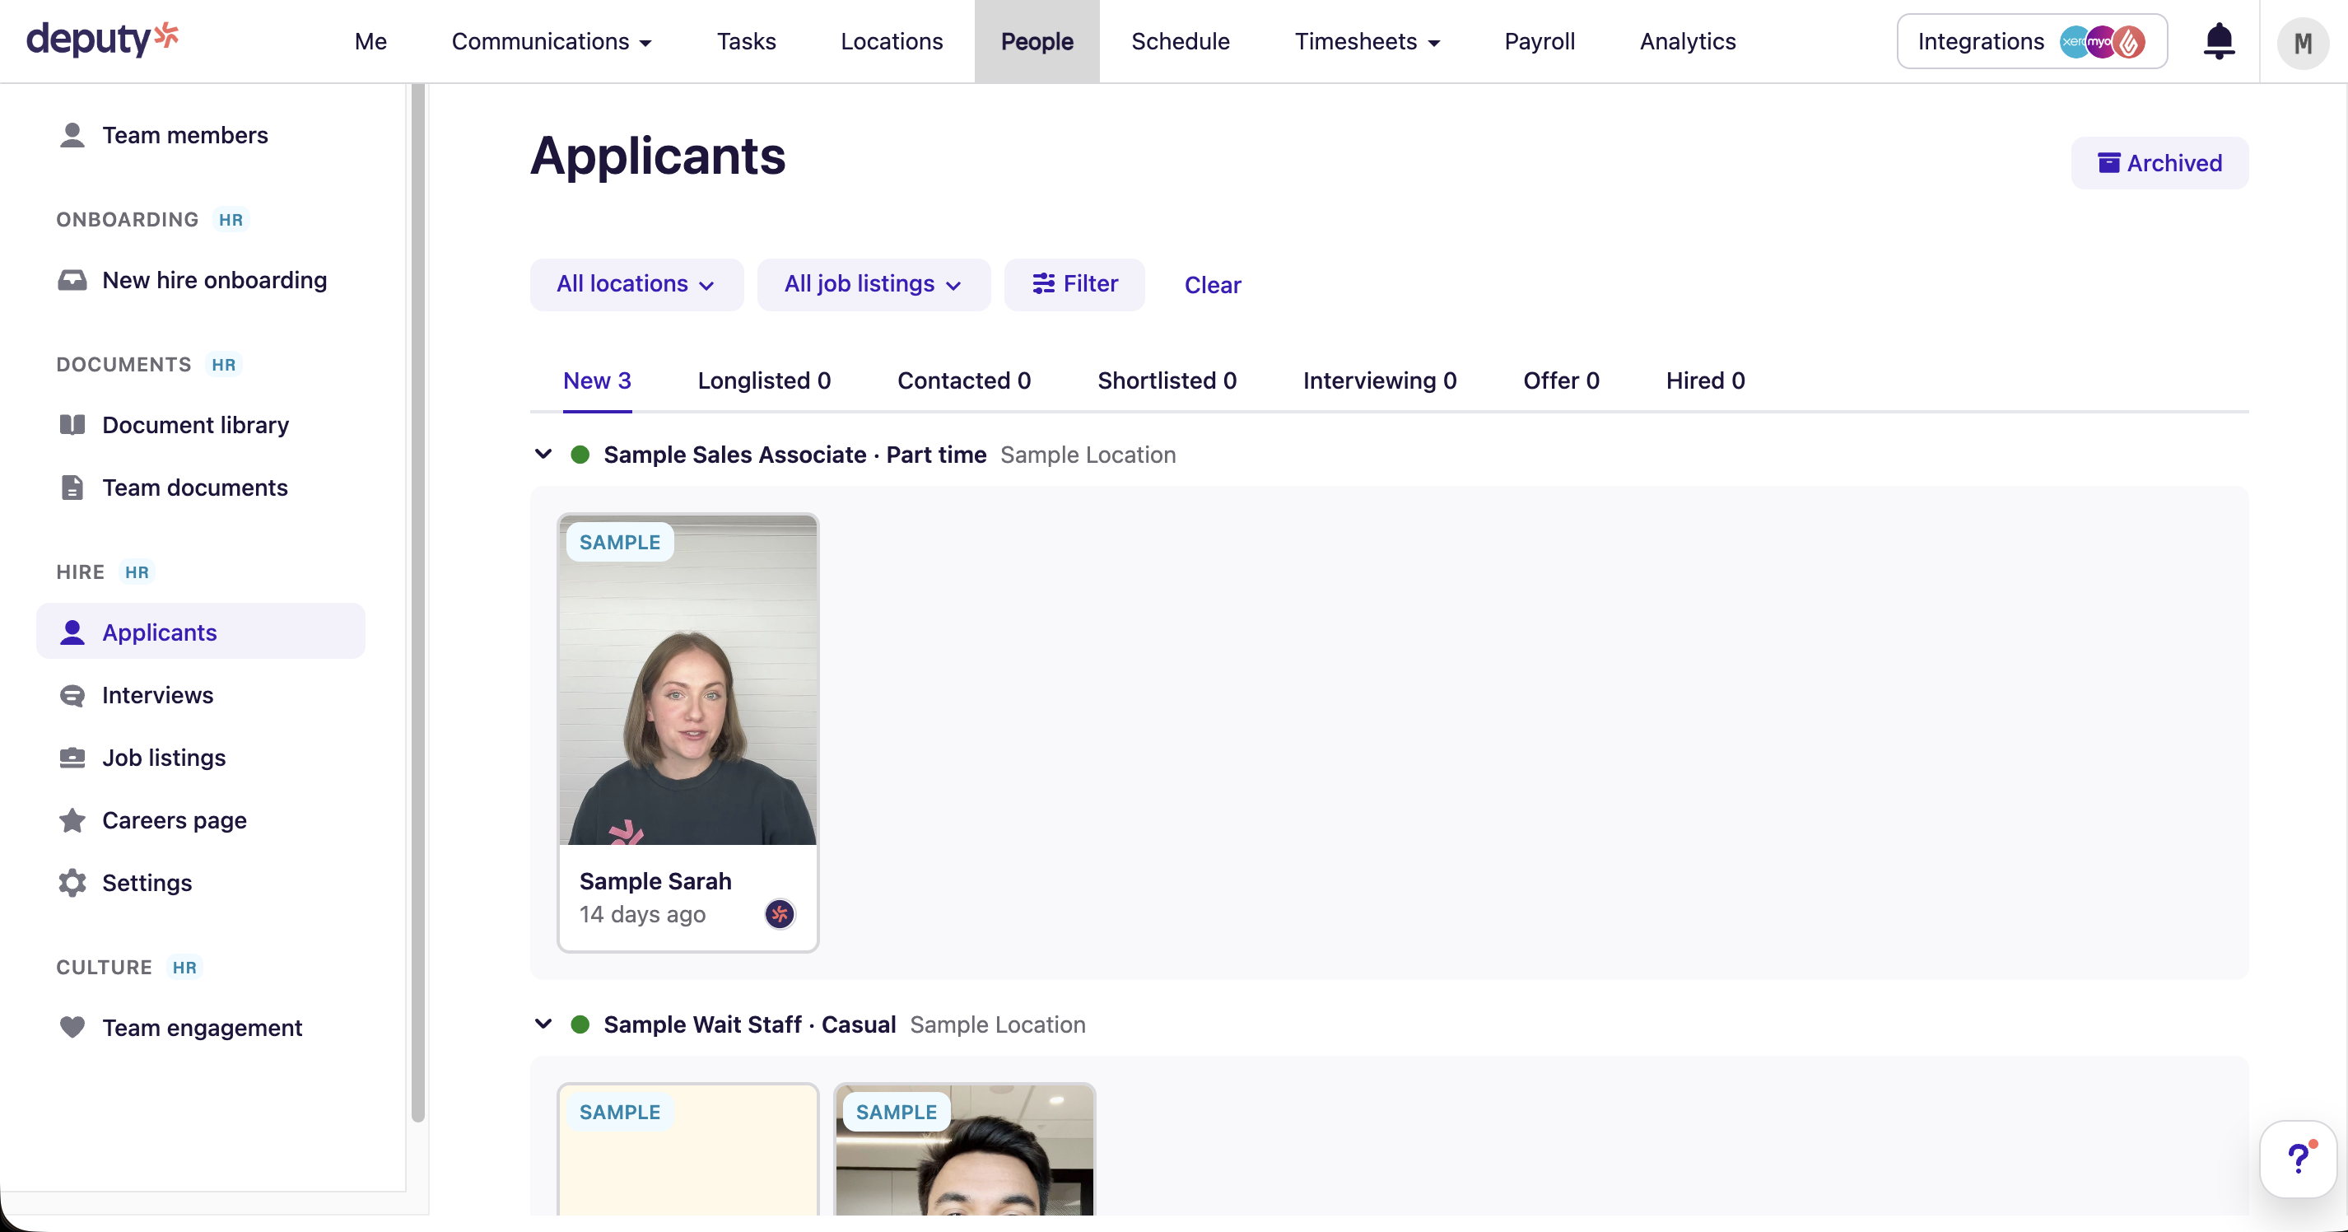Click the Careers page star icon
The height and width of the screenshot is (1232, 2348).
[72, 819]
